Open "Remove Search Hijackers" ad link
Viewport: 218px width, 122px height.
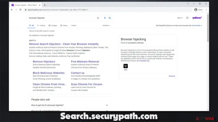[x=64, y=44]
